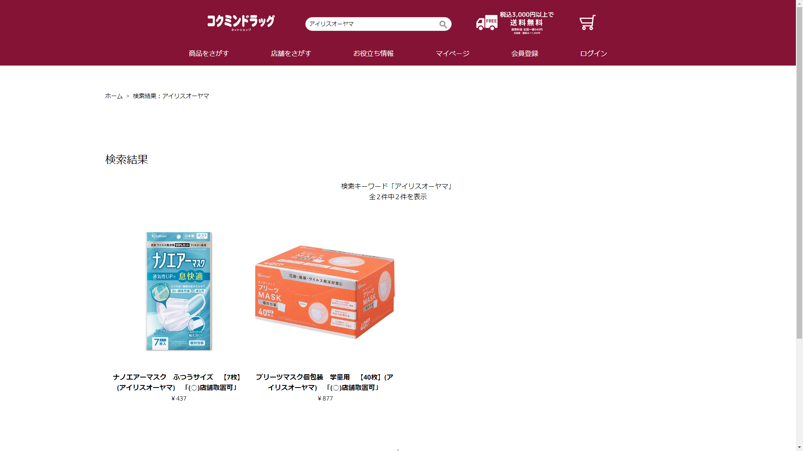Screen dimensions: 803x451
Task: Click the ホーム breadcrumb link
Action: [x=114, y=96]
